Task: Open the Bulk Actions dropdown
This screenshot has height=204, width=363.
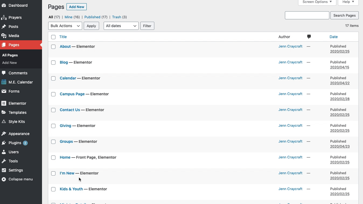Action: point(65,26)
